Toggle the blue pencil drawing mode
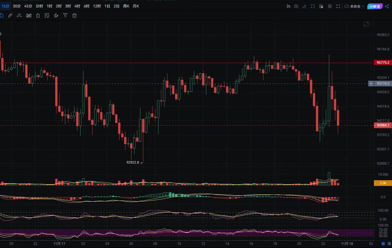392x248 pixels. coord(305,6)
